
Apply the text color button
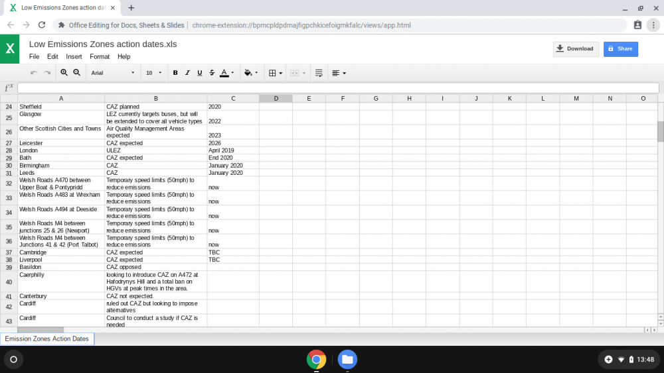coord(224,73)
